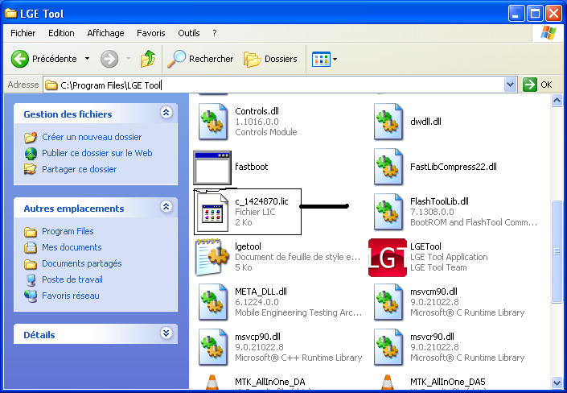Collapse the Autres emplacements panel

point(166,207)
